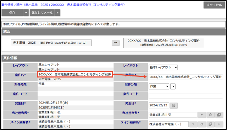Click reset icon in メイン顧客名 row
The image size is (227, 130).
click(202, 124)
